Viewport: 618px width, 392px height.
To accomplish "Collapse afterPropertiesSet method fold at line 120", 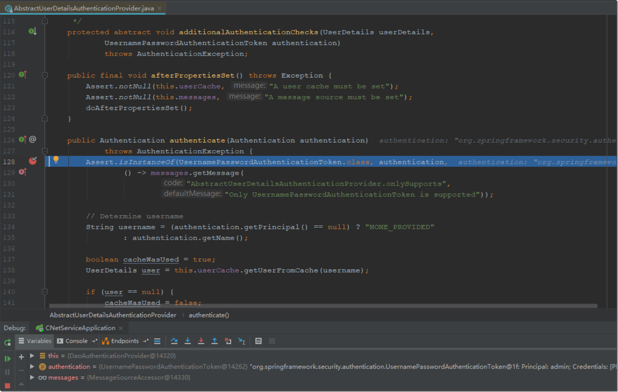I will pyautogui.click(x=45, y=75).
